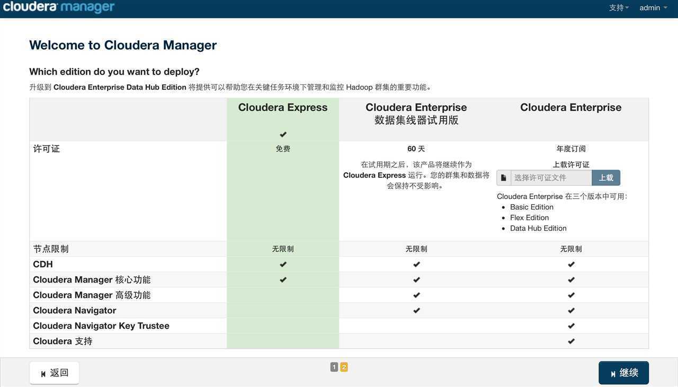Click 核心功能 checkmark in Cloudera Enterprise column
The height and width of the screenshot is (387, 678).
pyautogui.click(x=571, y=279)
